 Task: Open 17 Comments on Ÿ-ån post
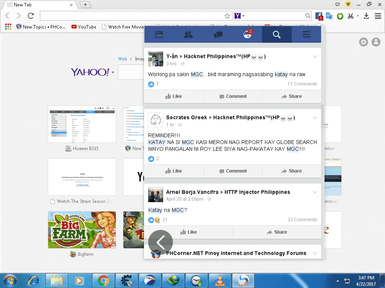tap(302, 84)
